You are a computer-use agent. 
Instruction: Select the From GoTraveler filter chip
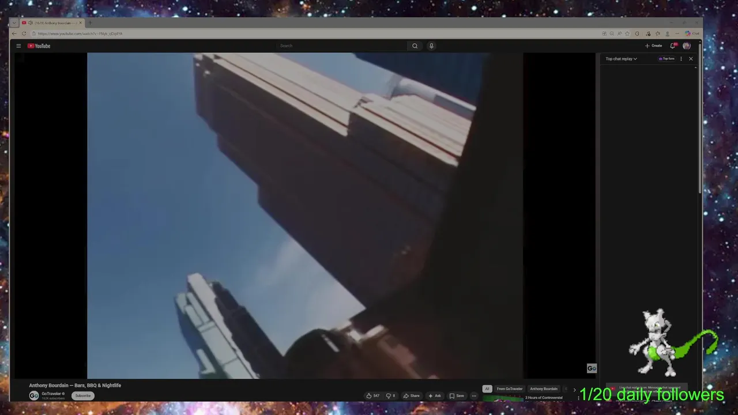pyautogui.click(x=510, y=388)
